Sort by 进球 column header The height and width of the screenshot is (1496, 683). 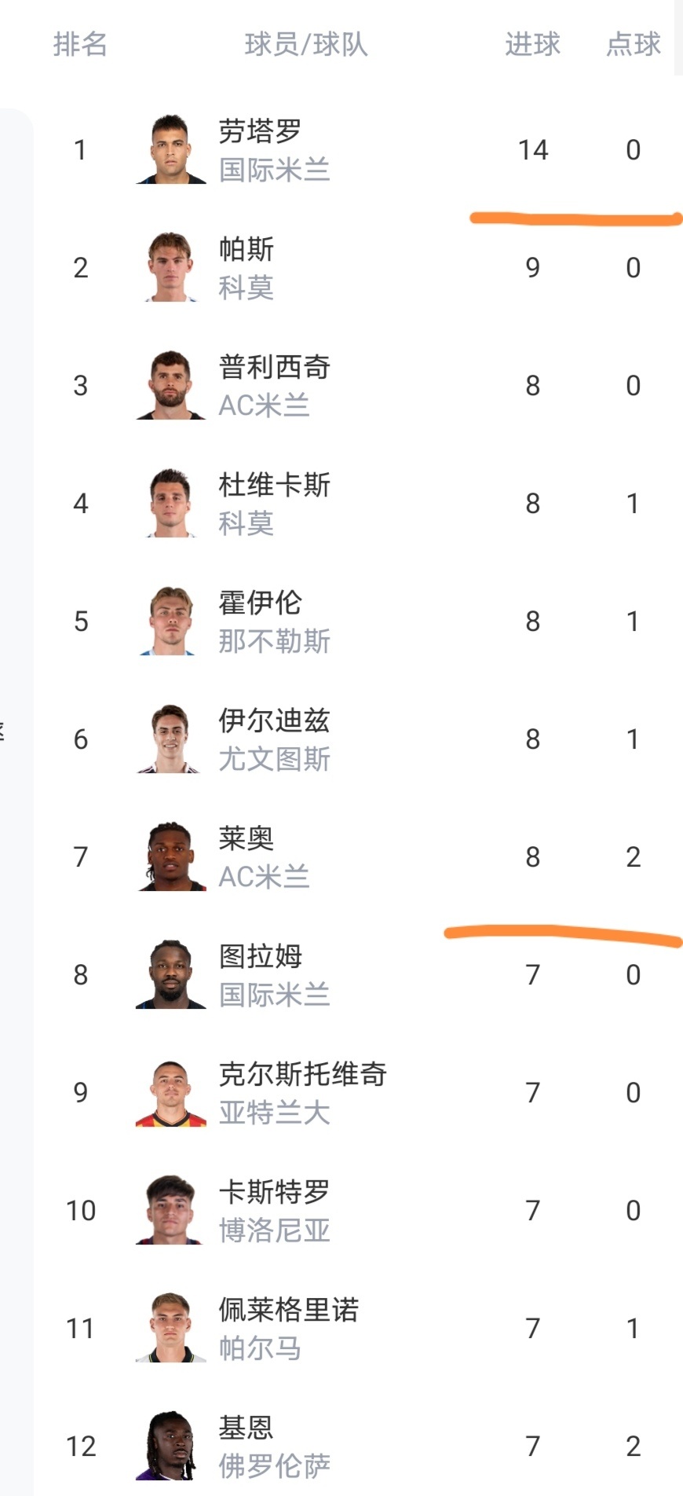click(532, 44)
